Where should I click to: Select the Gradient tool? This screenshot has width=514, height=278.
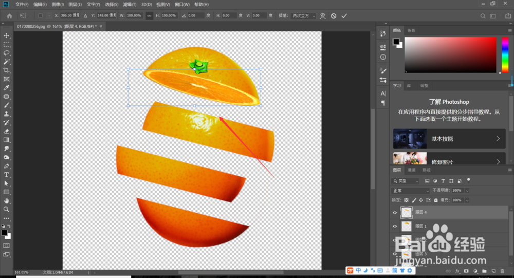[7, 140]
